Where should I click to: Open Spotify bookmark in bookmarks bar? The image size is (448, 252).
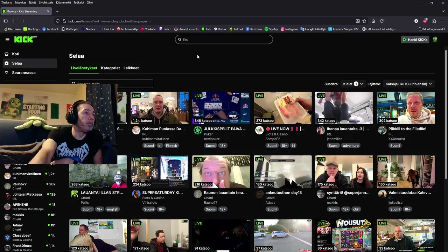tap(271, 29)
